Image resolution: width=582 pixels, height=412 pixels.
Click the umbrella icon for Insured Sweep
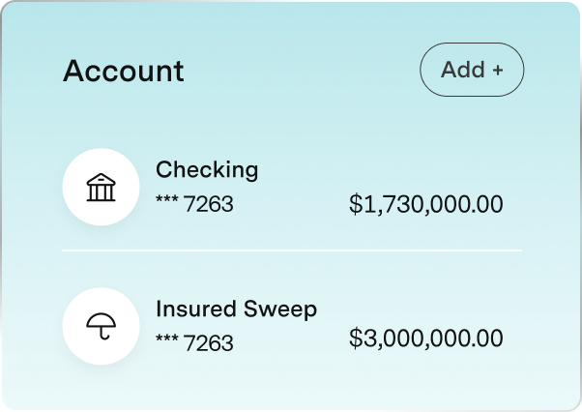pyautogui.click(x=101, y=326)
